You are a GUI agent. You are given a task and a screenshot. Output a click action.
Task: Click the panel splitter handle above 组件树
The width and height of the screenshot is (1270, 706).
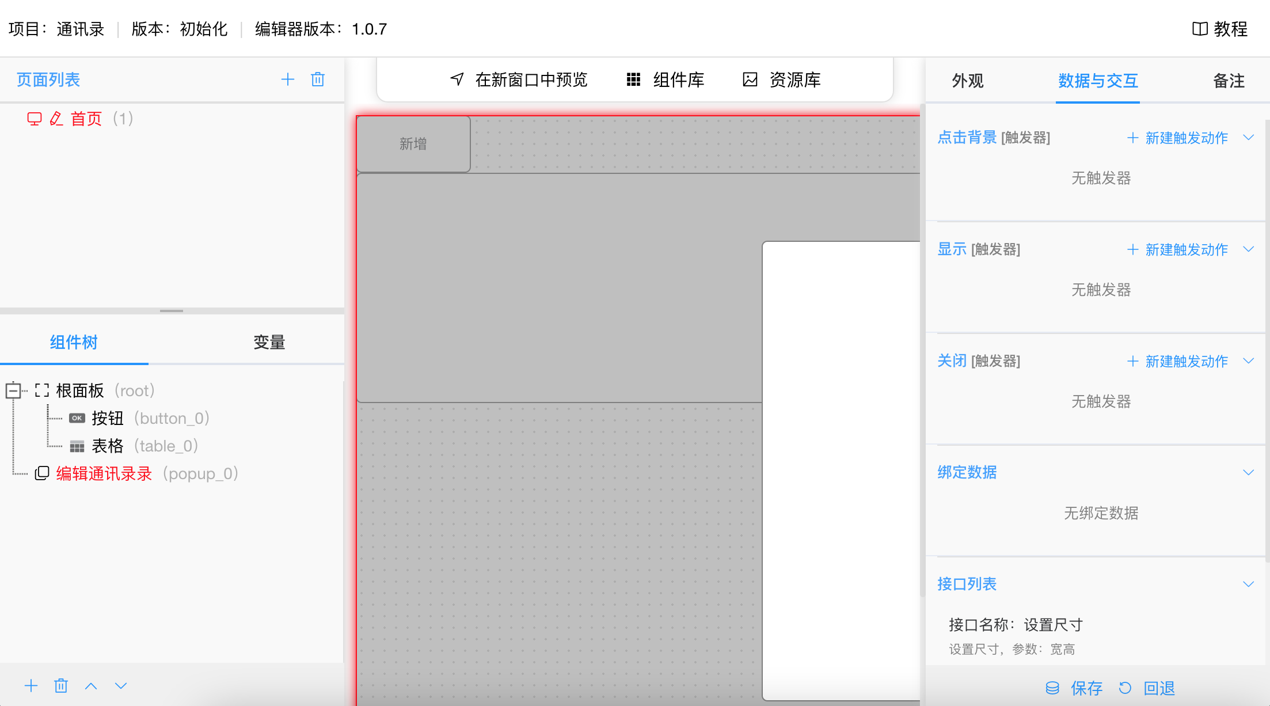click(172, 311)
